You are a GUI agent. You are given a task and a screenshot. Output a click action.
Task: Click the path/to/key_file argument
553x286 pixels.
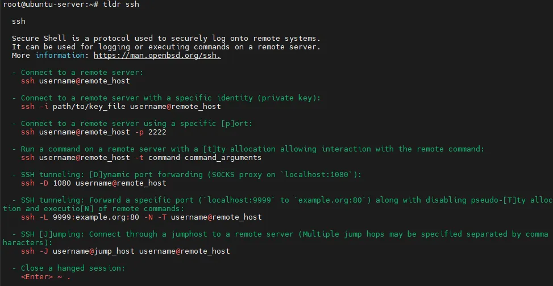click(x=89, y=106)
